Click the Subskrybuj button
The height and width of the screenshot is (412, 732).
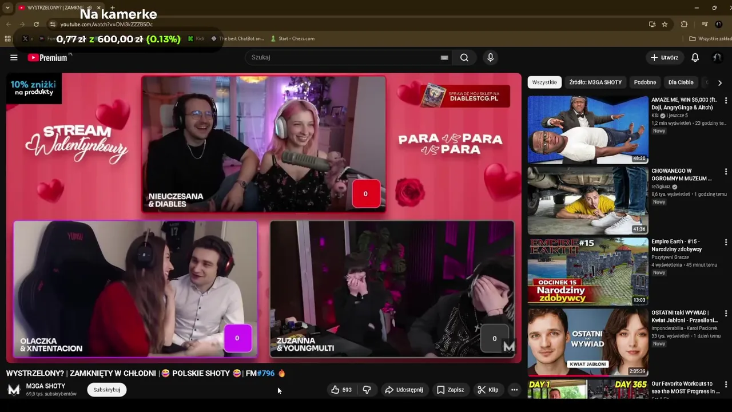(x=107, y=390)
